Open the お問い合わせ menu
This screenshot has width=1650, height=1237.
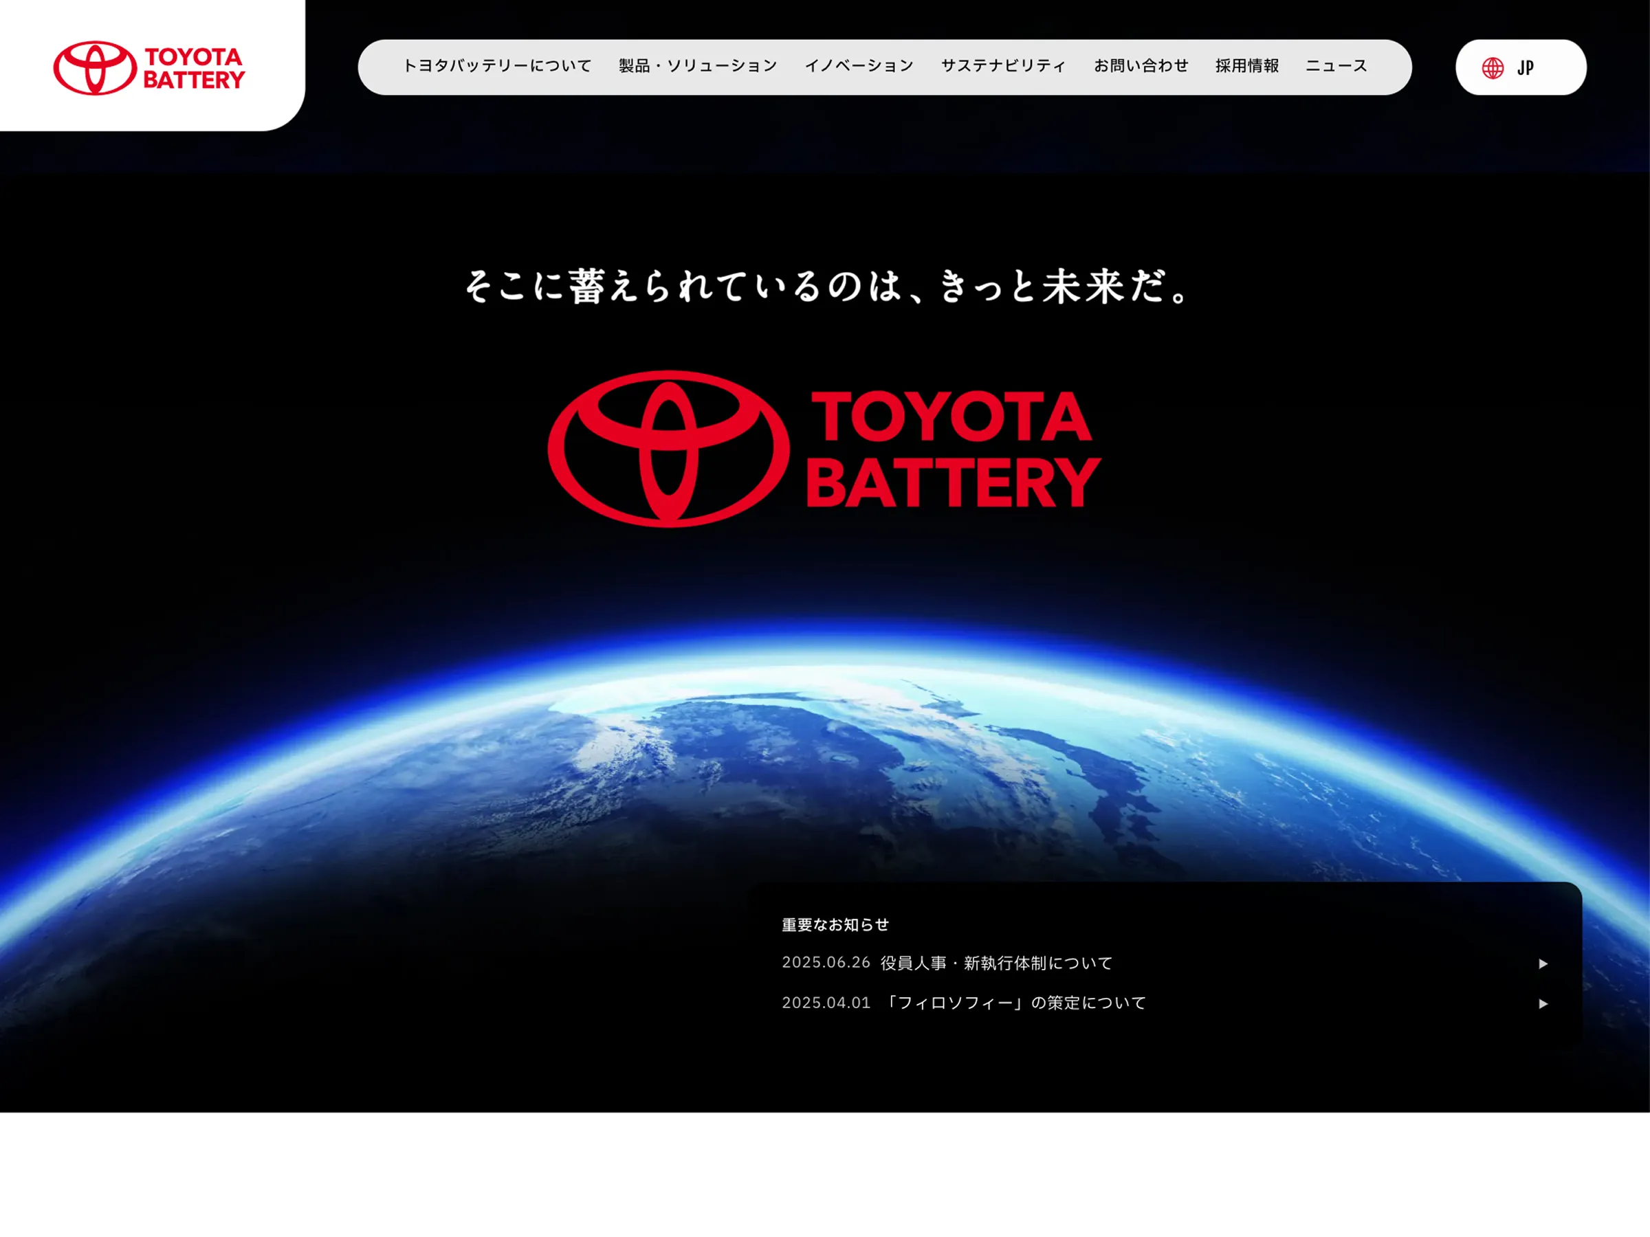coord(1142,67)
